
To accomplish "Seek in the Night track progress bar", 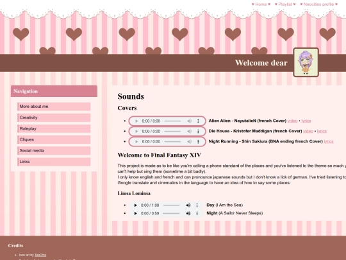I will [x=172, y=213].
